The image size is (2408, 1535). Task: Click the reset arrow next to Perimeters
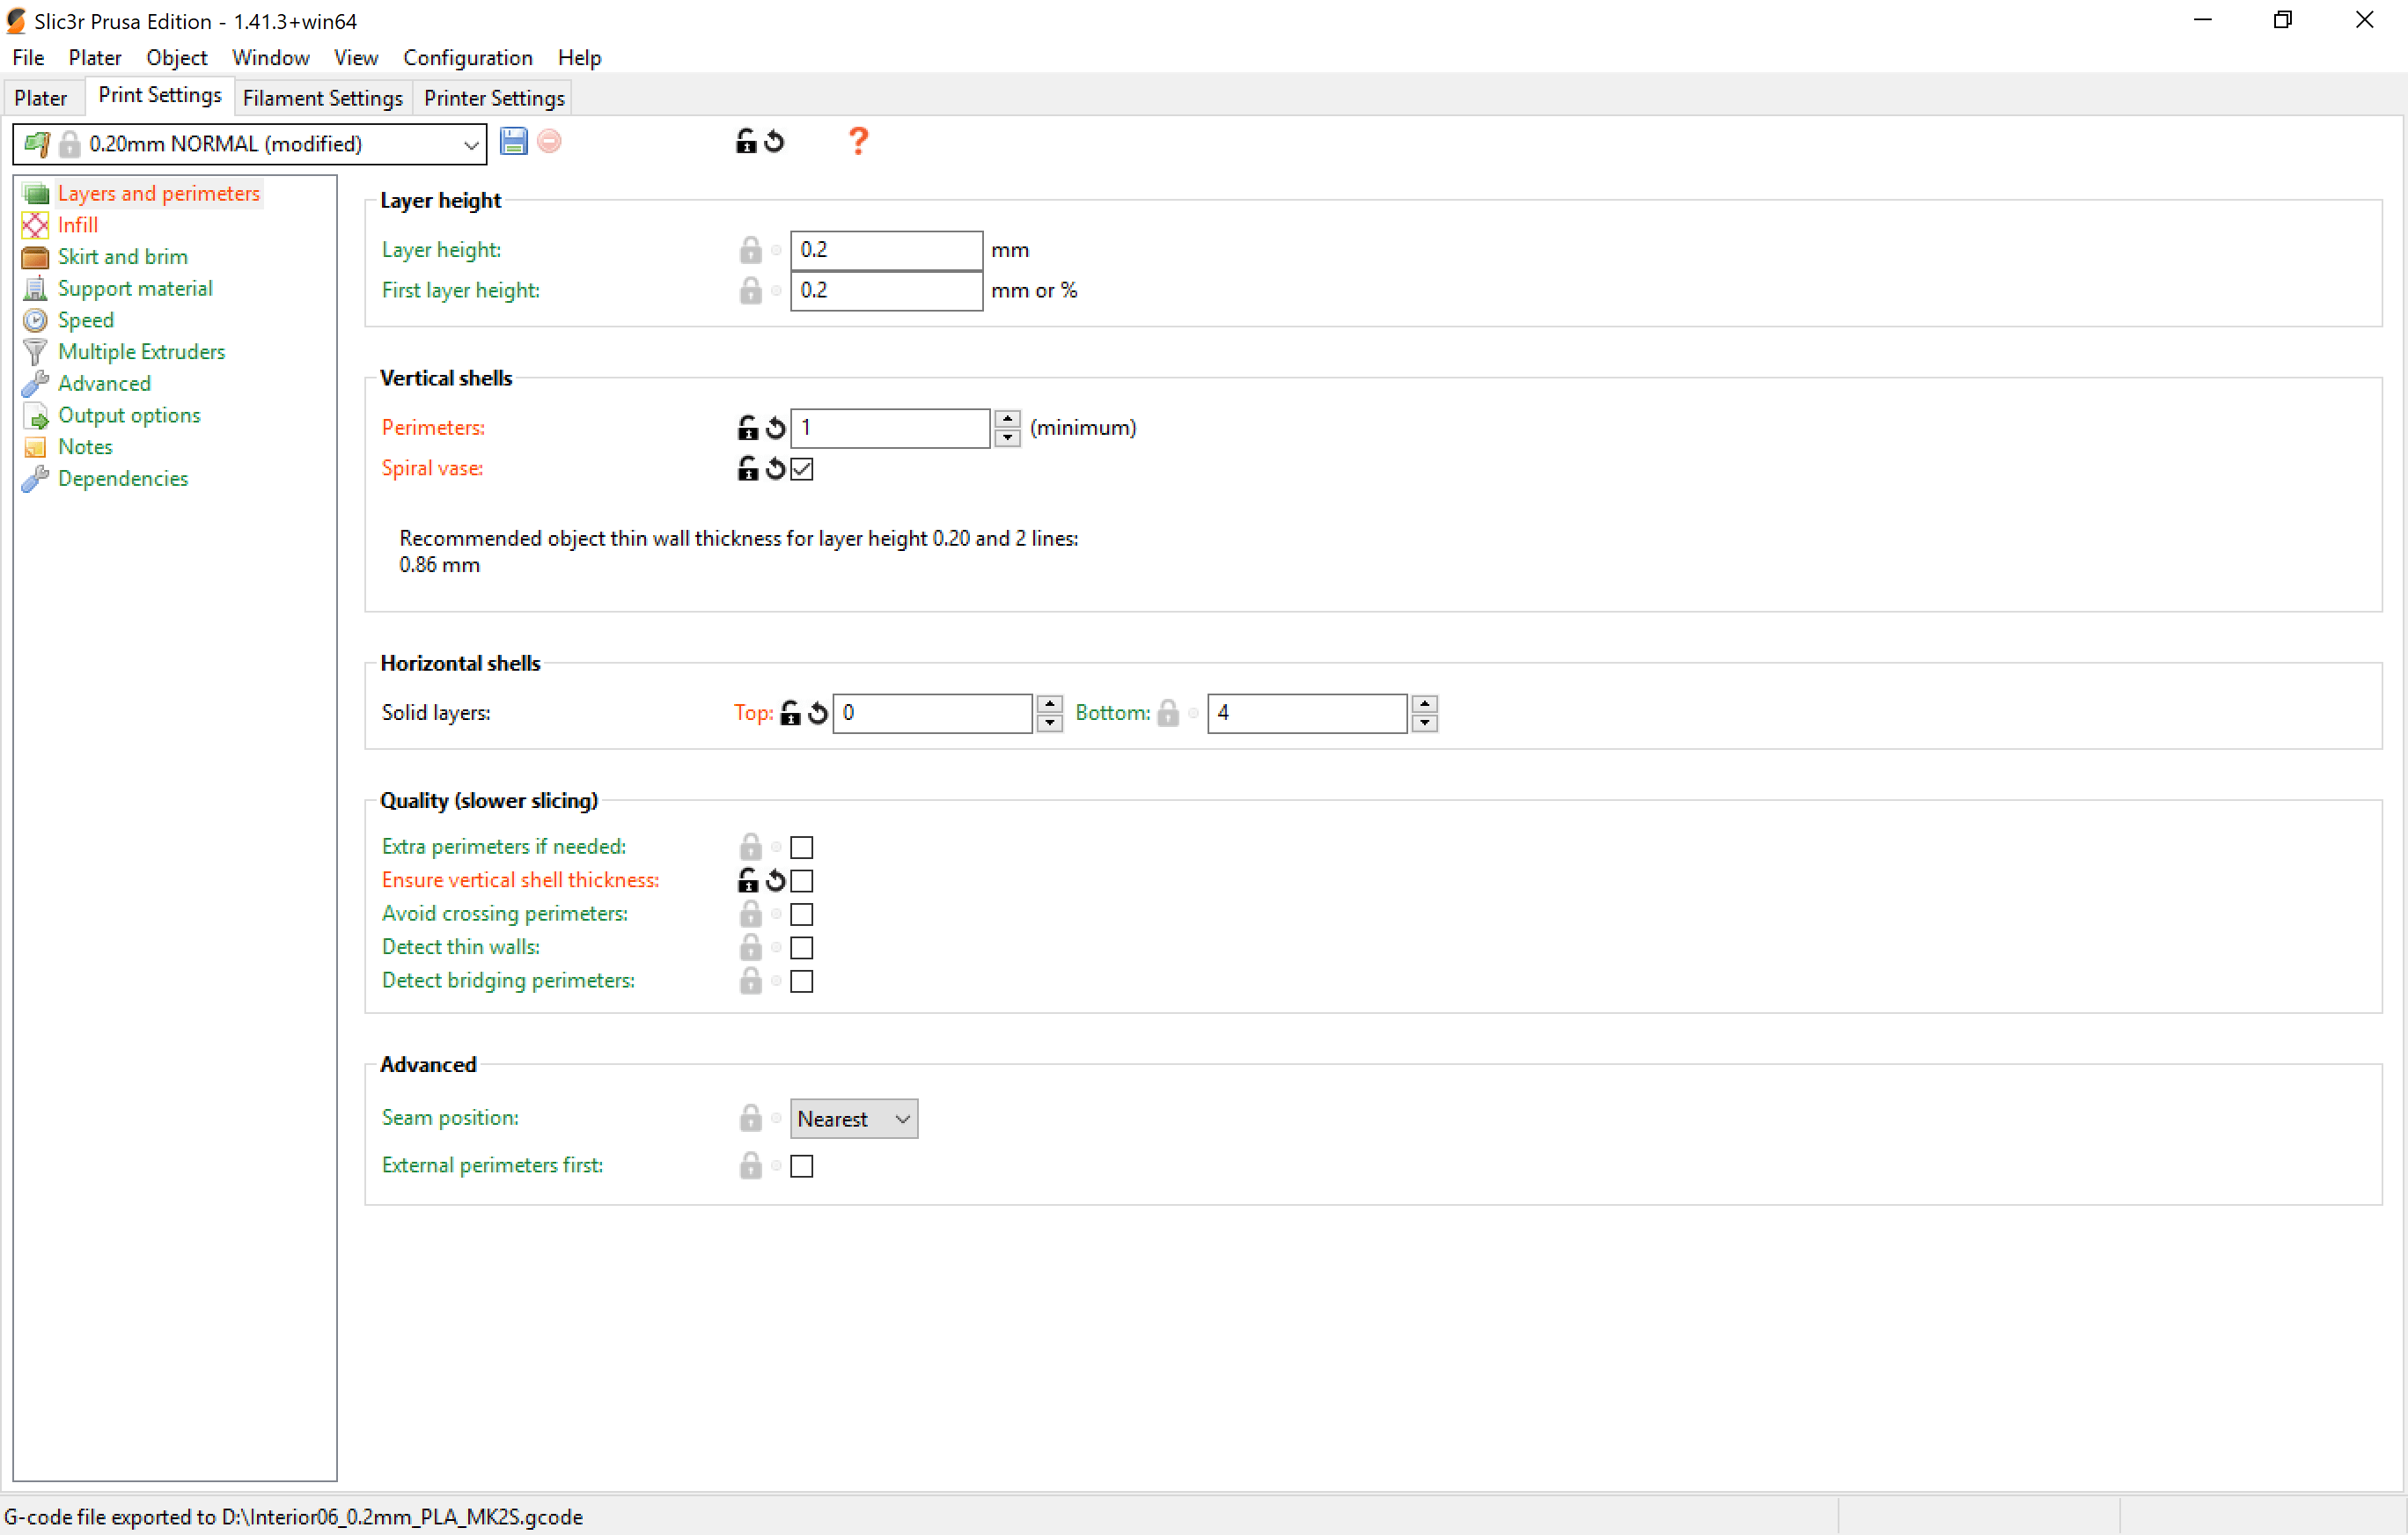[776, 428]
